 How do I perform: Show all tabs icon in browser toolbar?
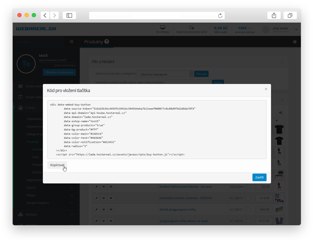point(290,15)
